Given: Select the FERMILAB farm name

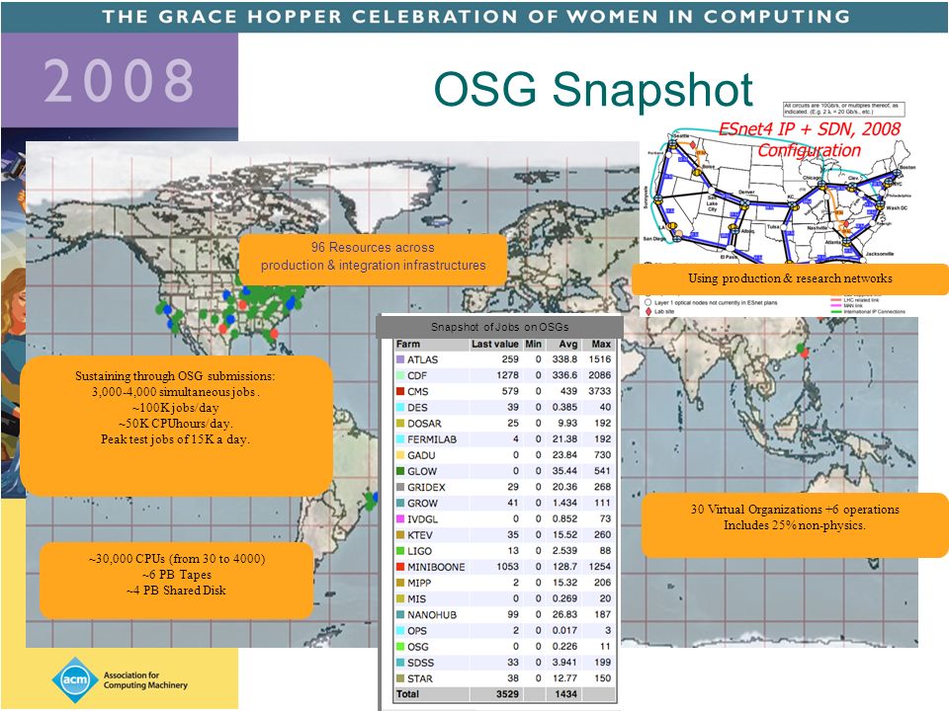Looking at the screenshot, I should coord(432,439).
